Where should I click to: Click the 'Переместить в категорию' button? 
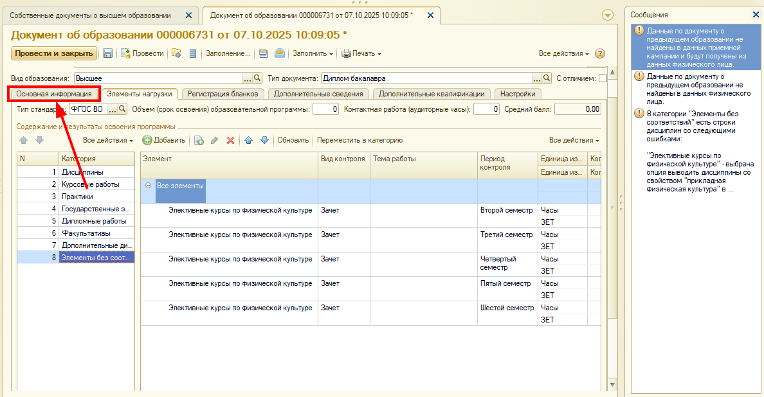point(359,140)
